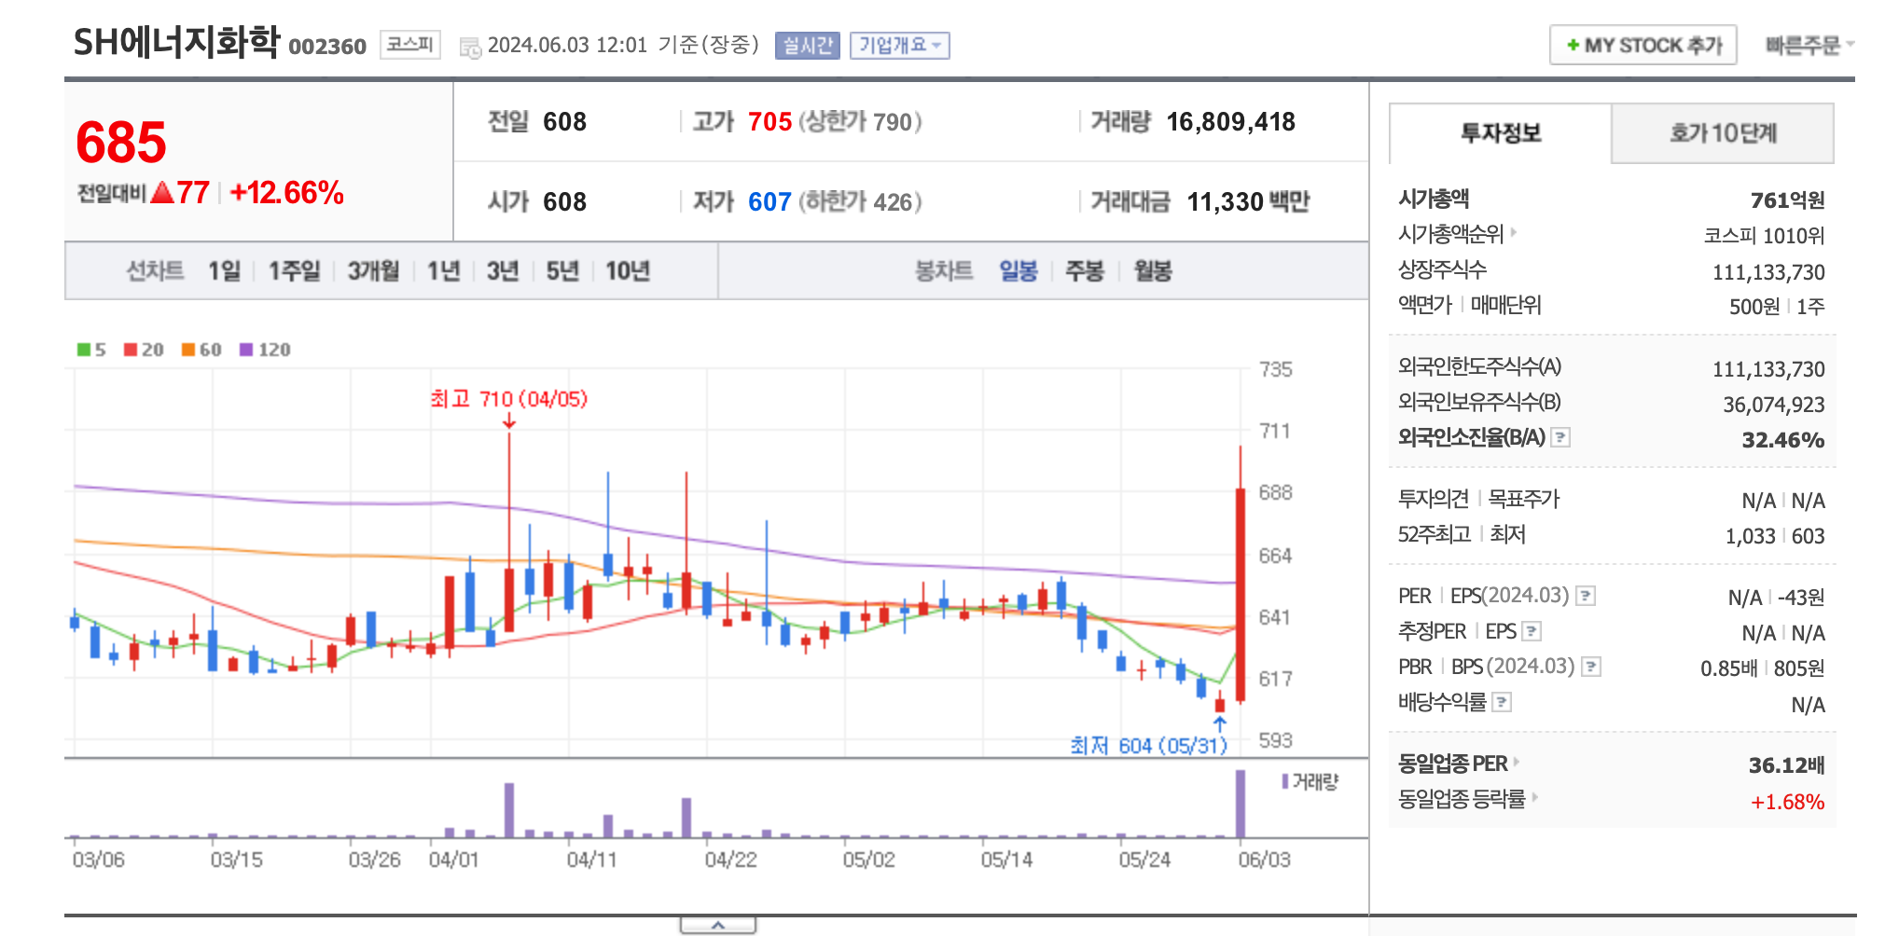Switch chart to 3개월 period
Viewport: 1899px width, 936px height.
point(373,271)
